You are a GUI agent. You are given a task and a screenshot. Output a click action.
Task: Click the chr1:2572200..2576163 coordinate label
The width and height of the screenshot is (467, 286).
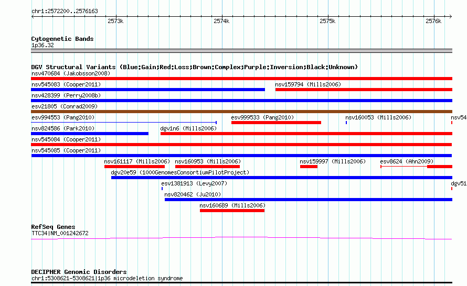tap(65, 12)
